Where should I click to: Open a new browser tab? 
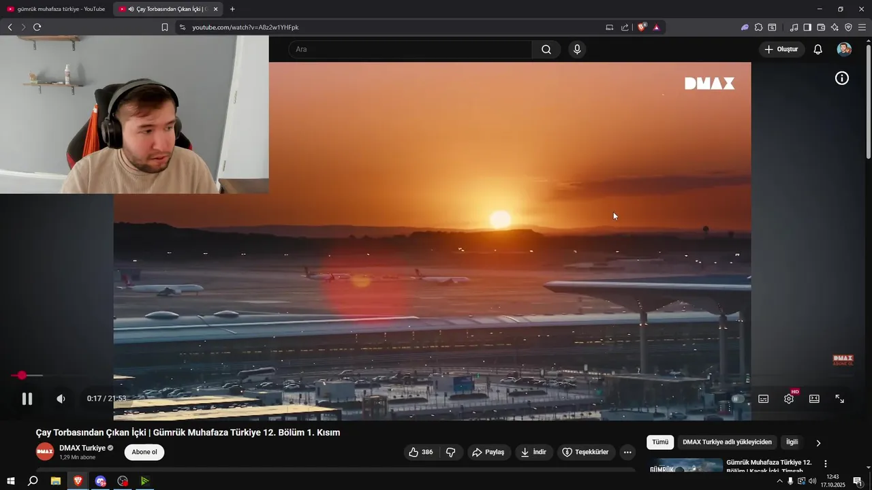click(232, 9)
